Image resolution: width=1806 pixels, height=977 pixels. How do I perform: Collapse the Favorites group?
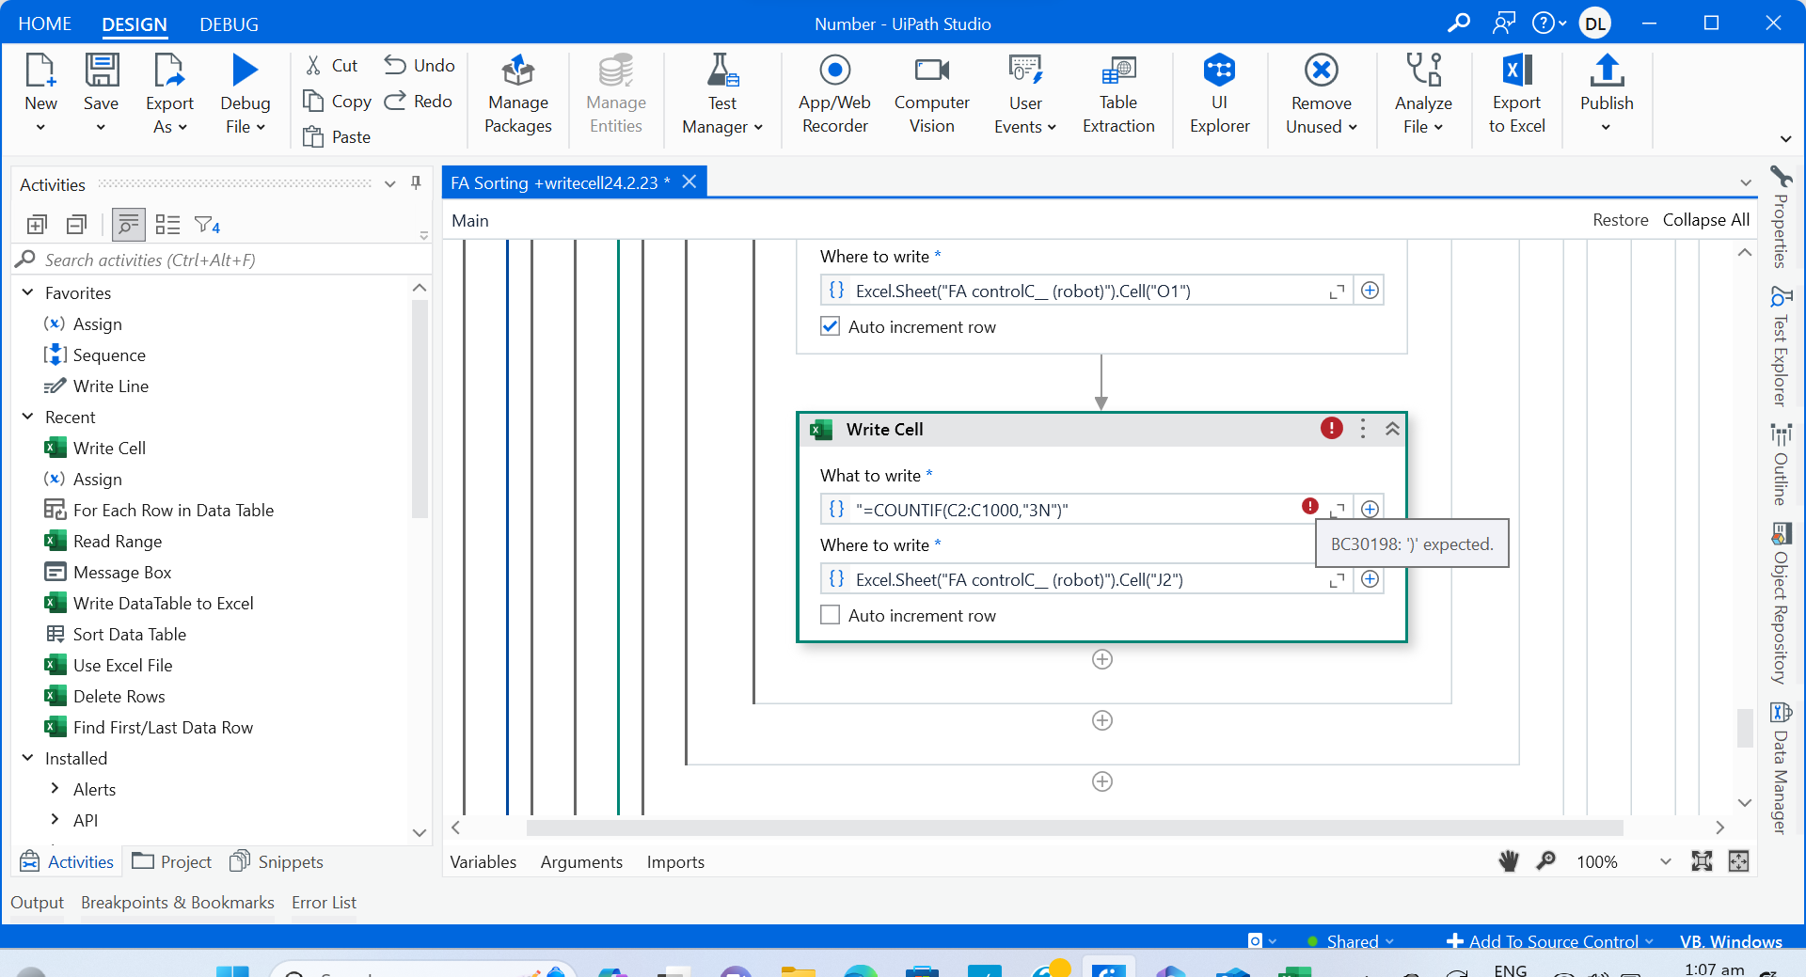tap(28, 292)
